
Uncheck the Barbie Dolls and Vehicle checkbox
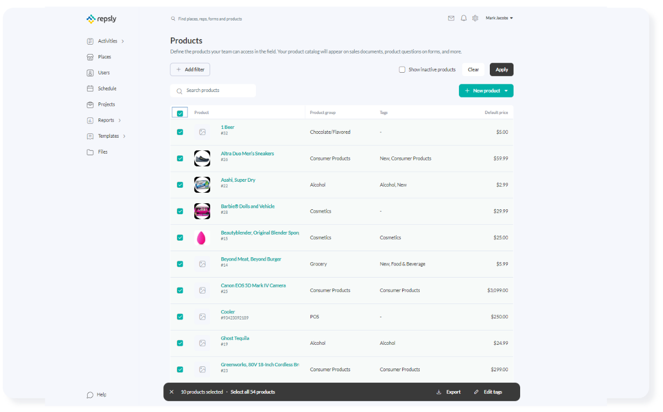pyautogui.click(x=180, y=212)
